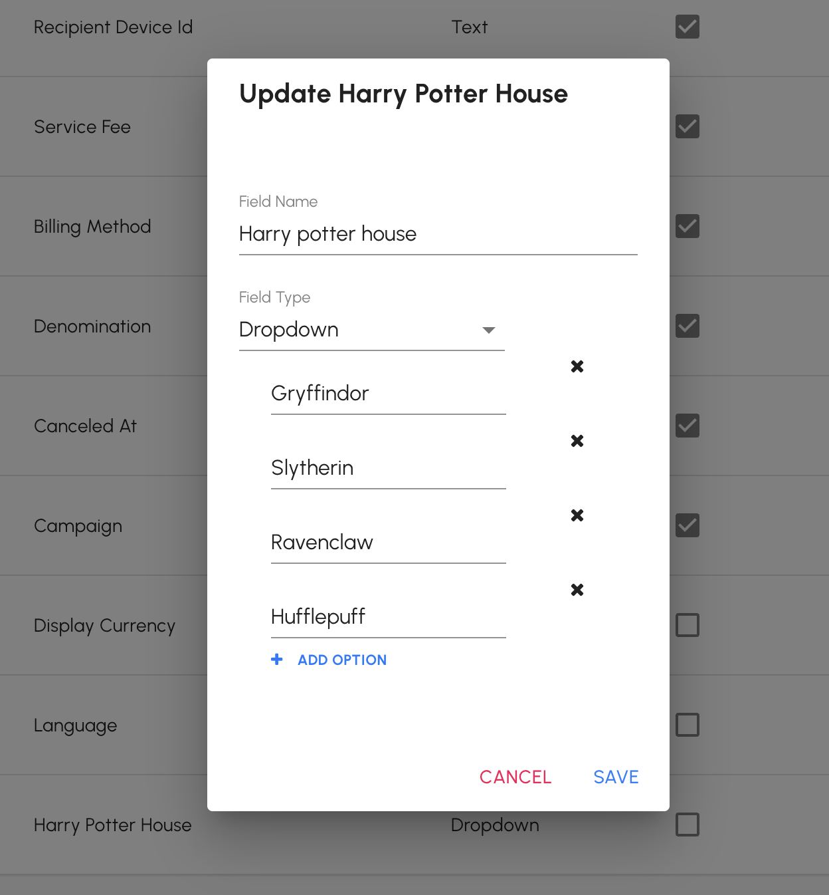
Task: Enable the Display Currency checkbox
Action: coord(688,625)
